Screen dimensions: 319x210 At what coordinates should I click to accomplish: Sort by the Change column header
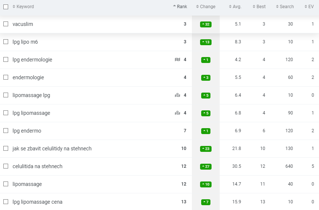206,7
